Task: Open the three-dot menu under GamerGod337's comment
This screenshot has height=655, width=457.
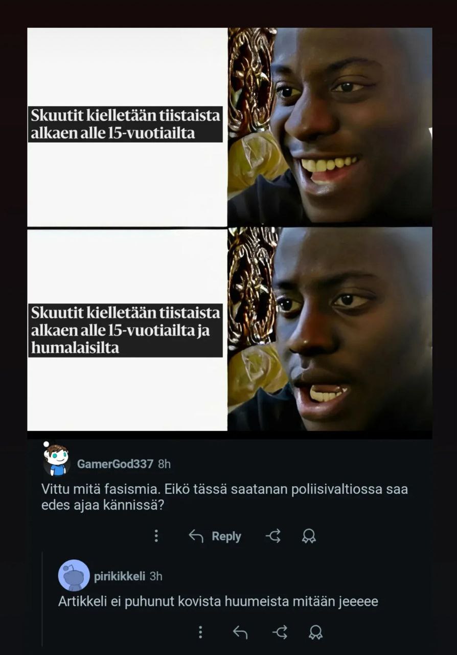Action: [156, 536]
